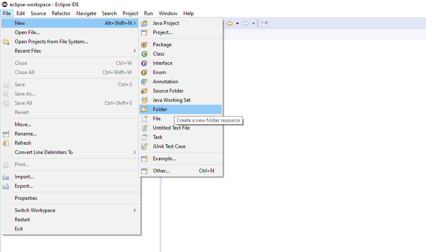Click the Rename icon in File menu
426x252 pixels.
(6, 134)
